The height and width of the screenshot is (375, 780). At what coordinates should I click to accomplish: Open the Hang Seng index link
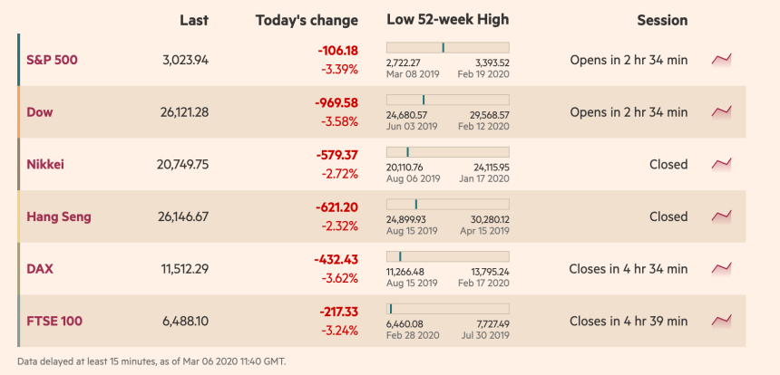(59, 216)
